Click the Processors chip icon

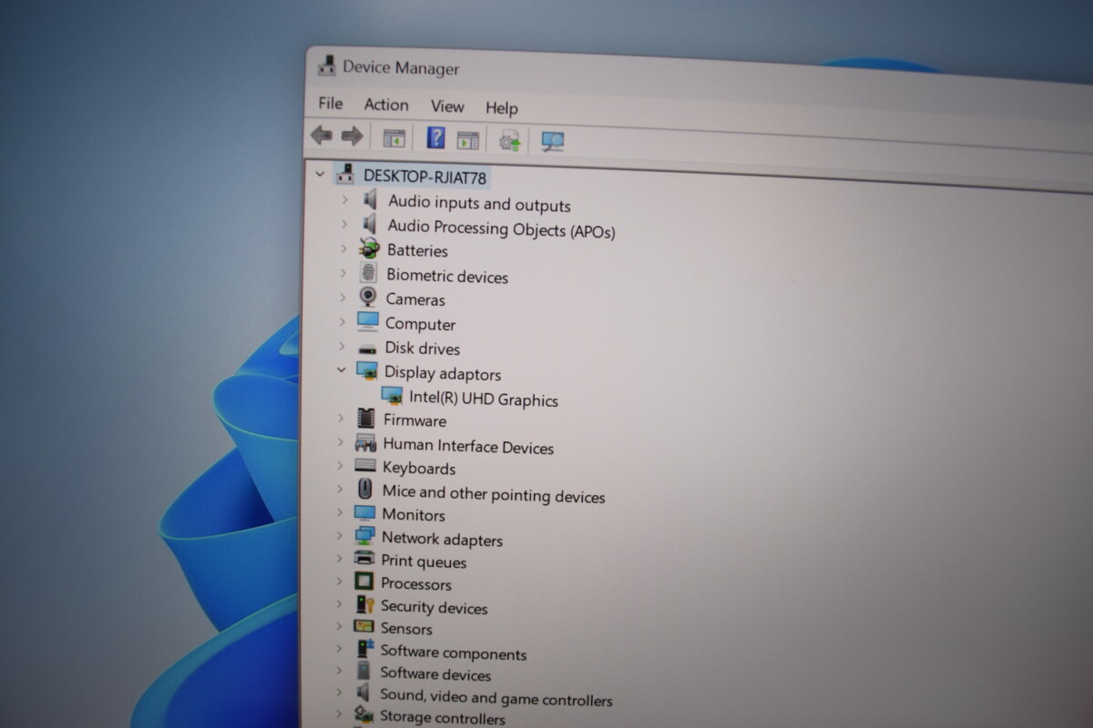(364, 581)
